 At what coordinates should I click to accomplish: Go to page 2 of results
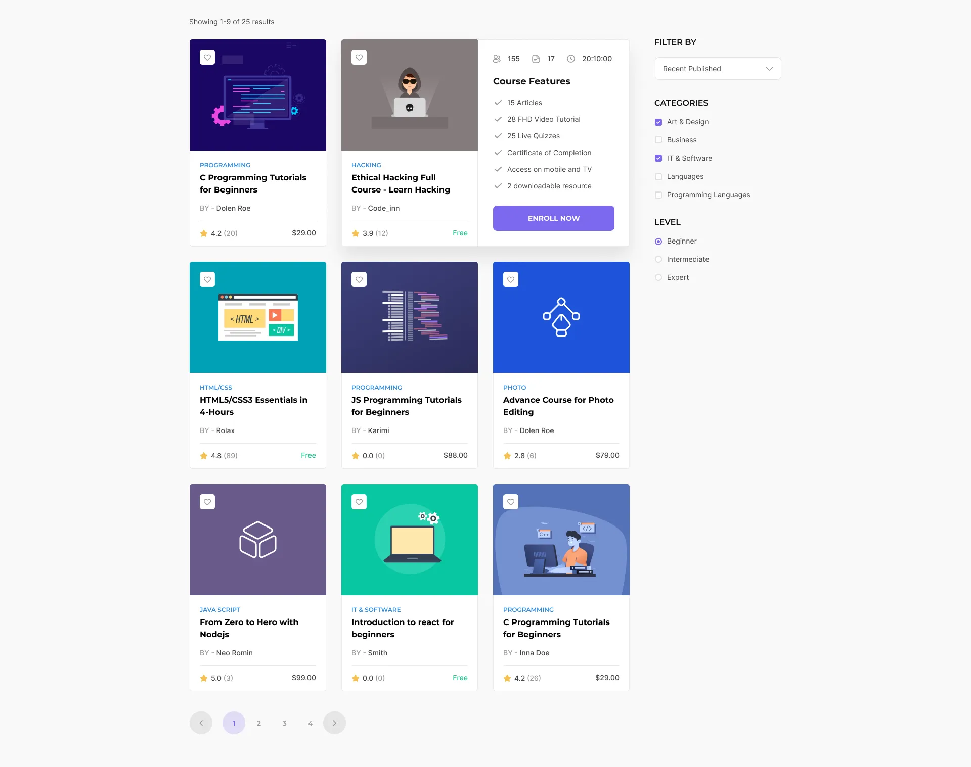tap(259, 723)
